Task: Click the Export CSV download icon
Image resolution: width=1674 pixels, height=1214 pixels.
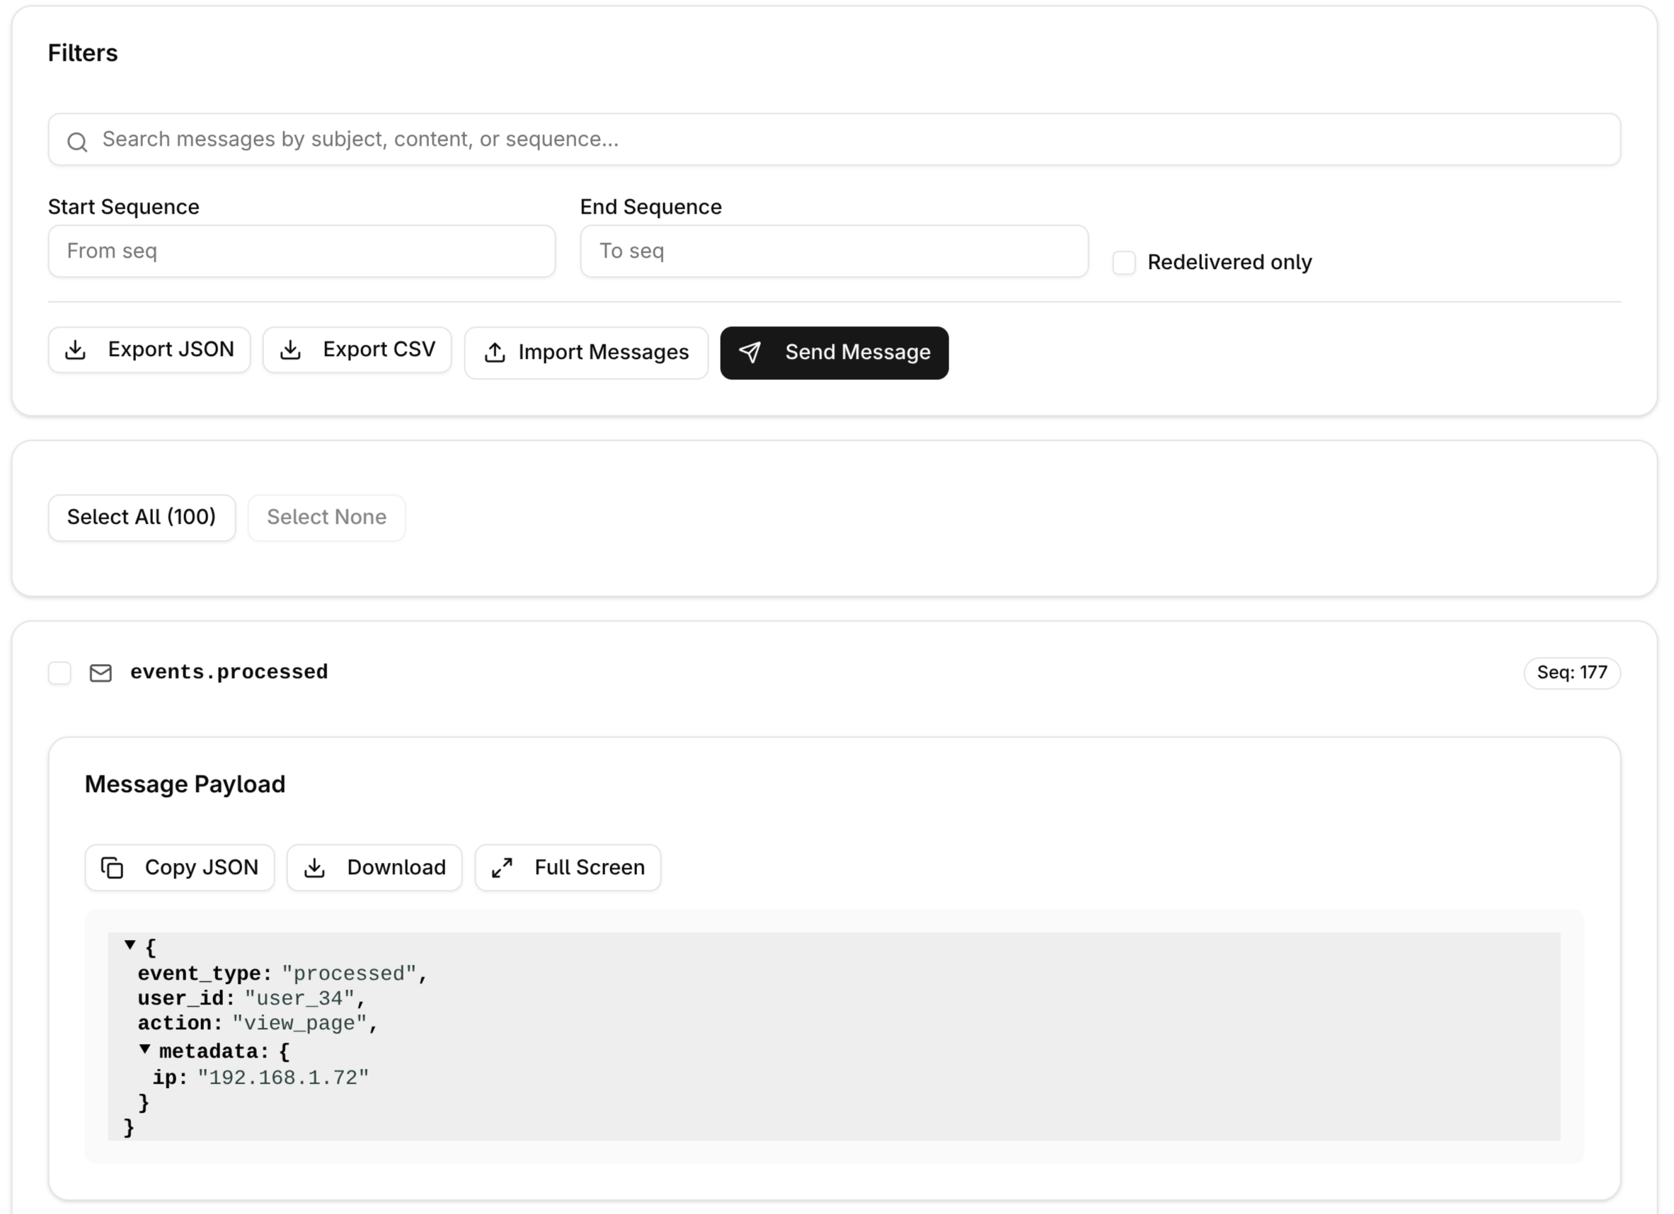Action: tap(291, 350)
